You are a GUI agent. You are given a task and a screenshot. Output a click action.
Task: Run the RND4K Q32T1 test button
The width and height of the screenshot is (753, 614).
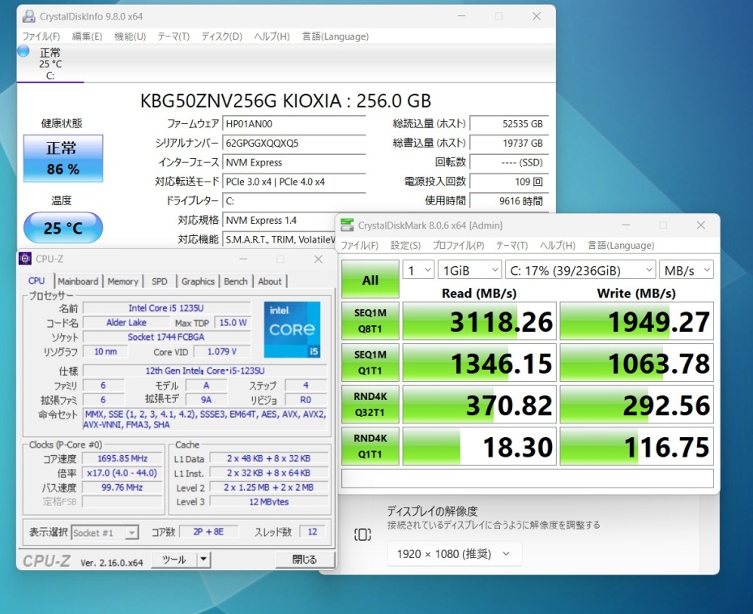(x=370, y=405)
